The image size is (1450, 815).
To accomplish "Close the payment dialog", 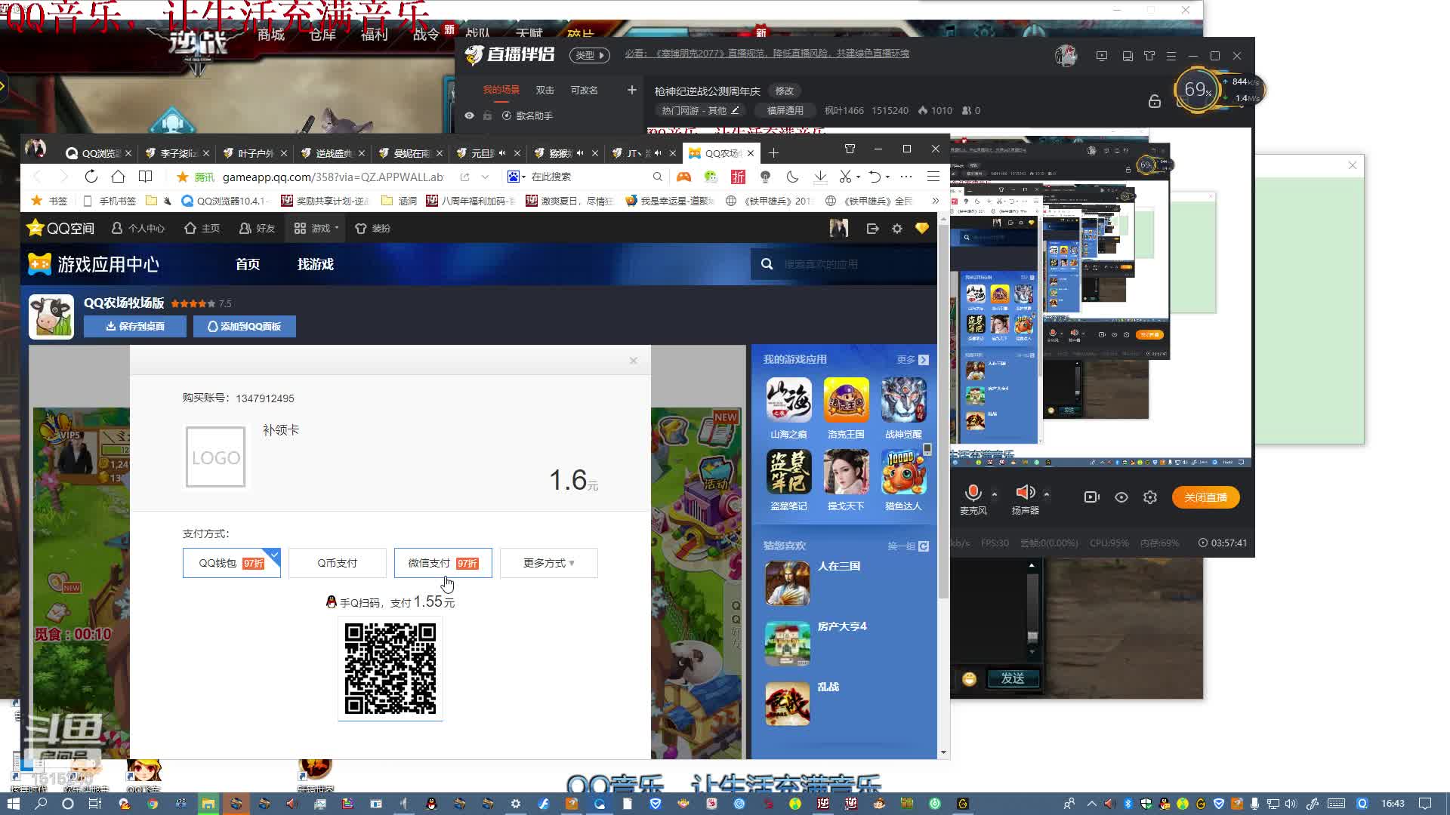I will click(x=634, y=361).
